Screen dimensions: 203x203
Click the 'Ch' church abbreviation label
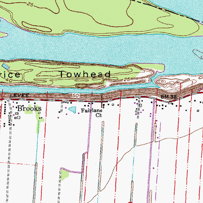coord(99,115)
